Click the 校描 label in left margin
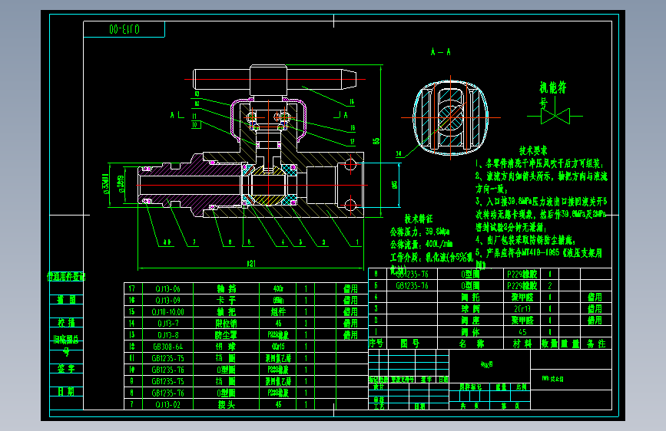Image resolution: width=666 pixels, height=431 pixels. (x=67, y=323)
